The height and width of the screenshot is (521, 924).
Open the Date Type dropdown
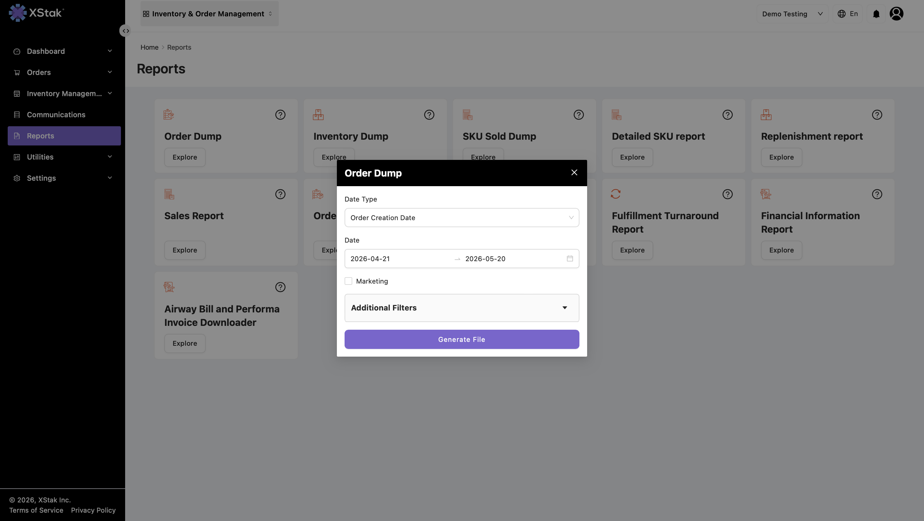(x=462, y=218)
